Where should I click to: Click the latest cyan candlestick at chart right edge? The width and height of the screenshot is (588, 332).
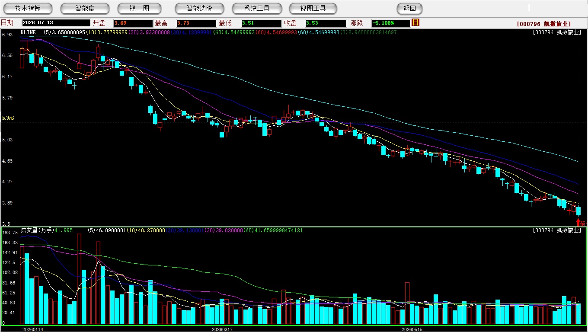pyautogui.click(x=578, y=211)
